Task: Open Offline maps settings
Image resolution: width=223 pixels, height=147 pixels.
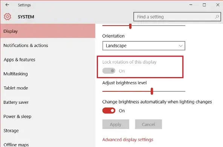Action: (48, 143)
